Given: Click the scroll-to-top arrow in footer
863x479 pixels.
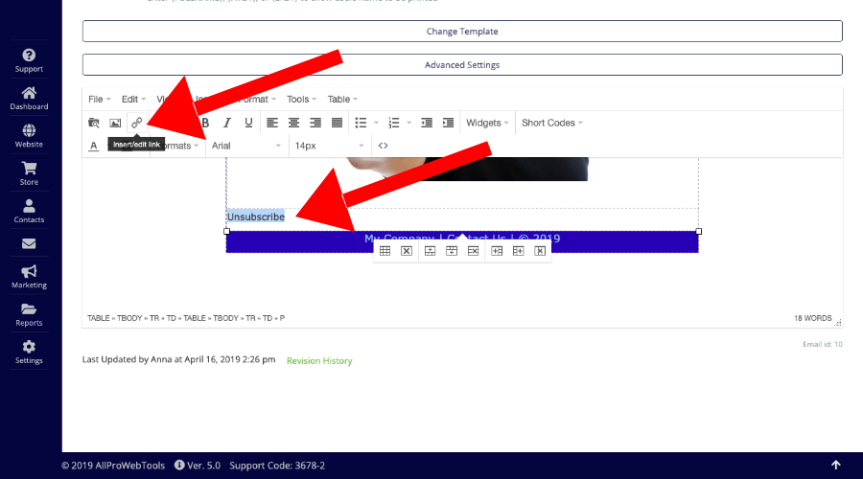Looking at the screenshot, I should pos(835,465).
